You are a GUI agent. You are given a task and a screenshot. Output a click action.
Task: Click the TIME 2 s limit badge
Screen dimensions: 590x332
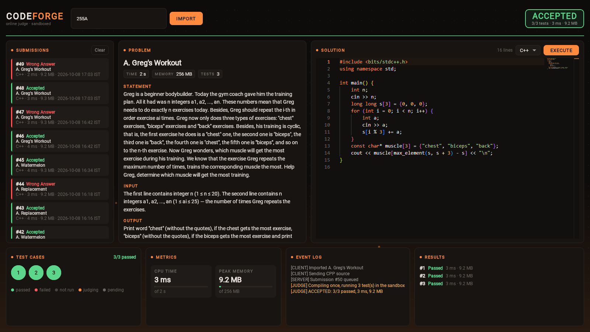point(136,74)
